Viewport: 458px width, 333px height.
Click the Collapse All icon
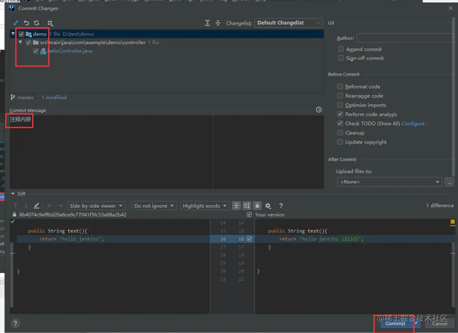point(218,23)
